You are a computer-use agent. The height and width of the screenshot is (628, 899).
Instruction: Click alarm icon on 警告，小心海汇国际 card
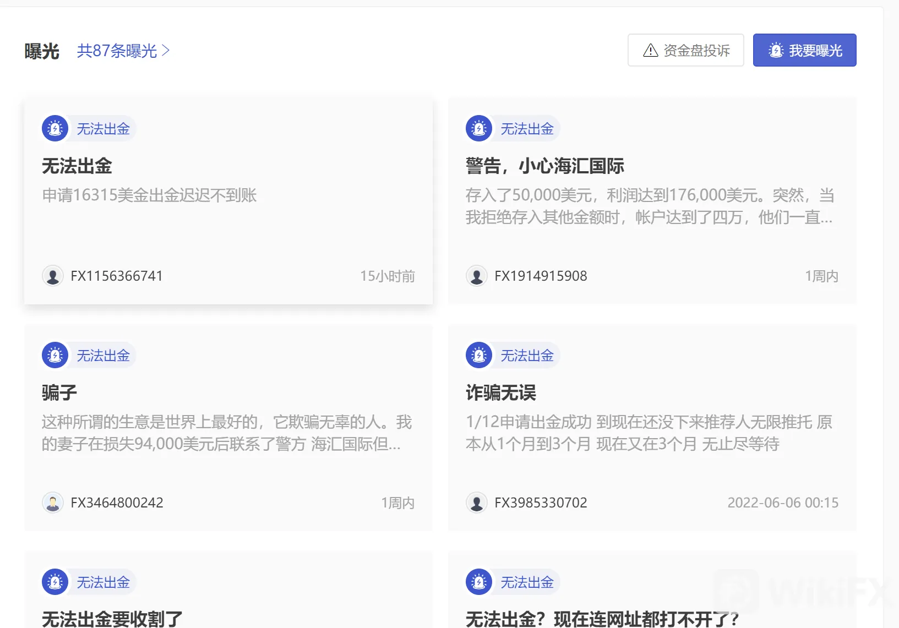pyautogui.click(x=479, y=129)
